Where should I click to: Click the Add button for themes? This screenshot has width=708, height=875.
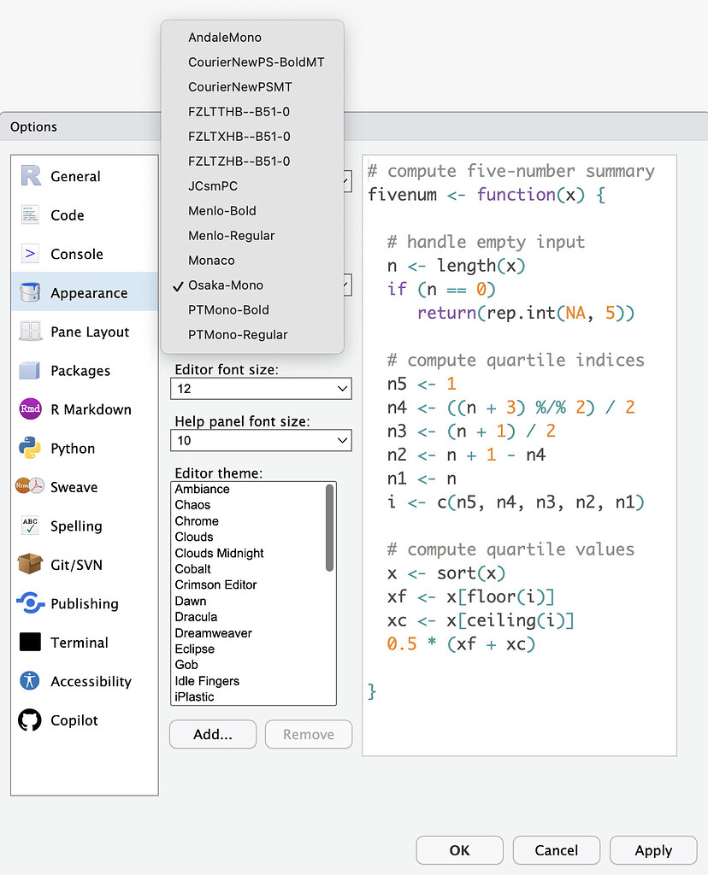212,734
